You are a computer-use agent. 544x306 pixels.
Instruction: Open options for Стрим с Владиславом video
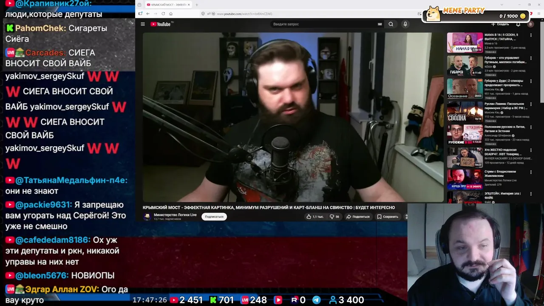pyautogui.click(x=531, y=172)
